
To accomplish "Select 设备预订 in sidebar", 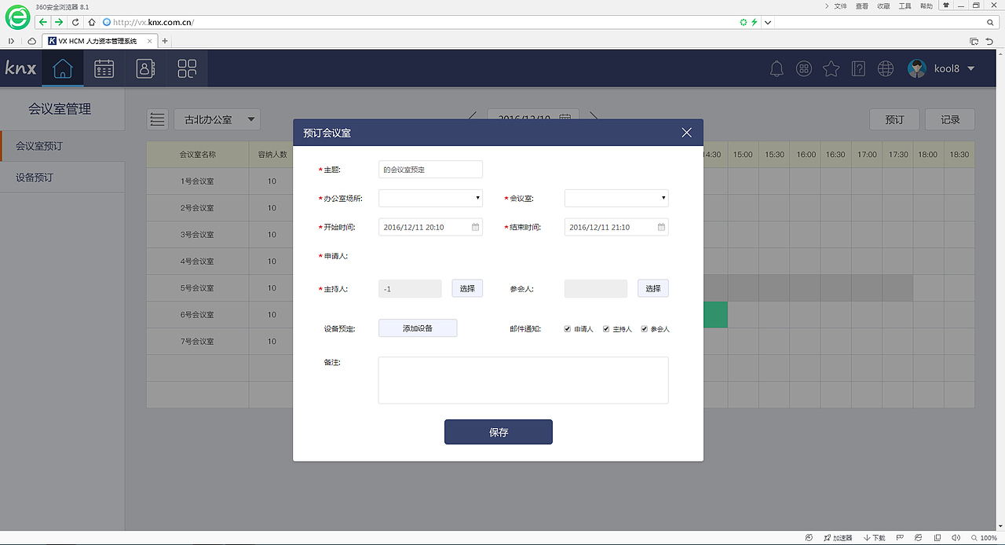I will click(x=62, y=177).
